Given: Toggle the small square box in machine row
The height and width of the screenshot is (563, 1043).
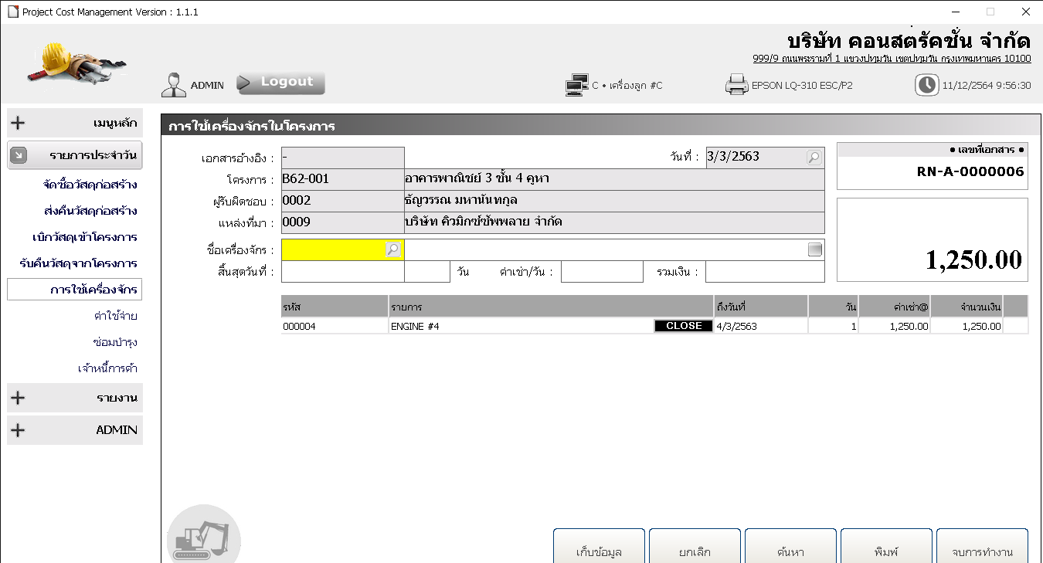Looking at the screenshot, I should 814,249.
